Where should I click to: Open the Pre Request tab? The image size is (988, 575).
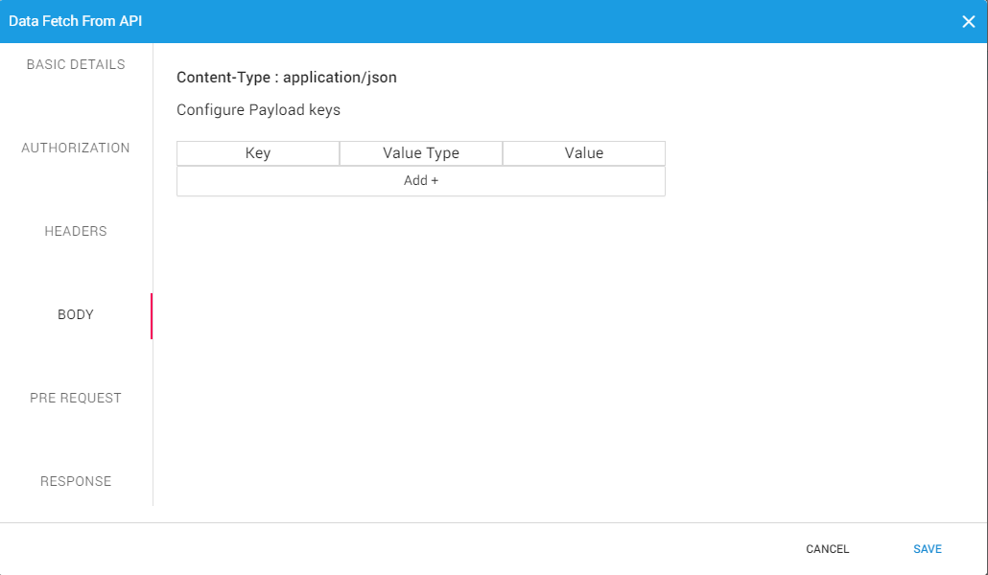[76, 399]
